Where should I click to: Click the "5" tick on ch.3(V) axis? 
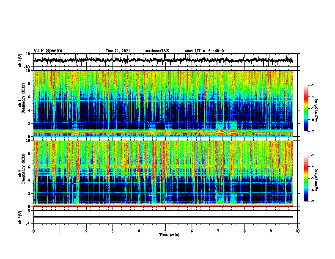tap(29, 211)
